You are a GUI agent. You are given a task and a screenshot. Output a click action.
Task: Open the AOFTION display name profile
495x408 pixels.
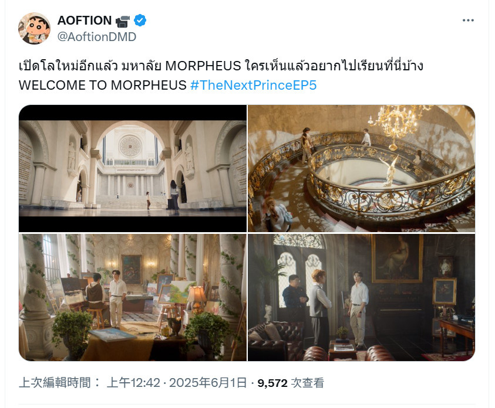(x=85, y=21)
